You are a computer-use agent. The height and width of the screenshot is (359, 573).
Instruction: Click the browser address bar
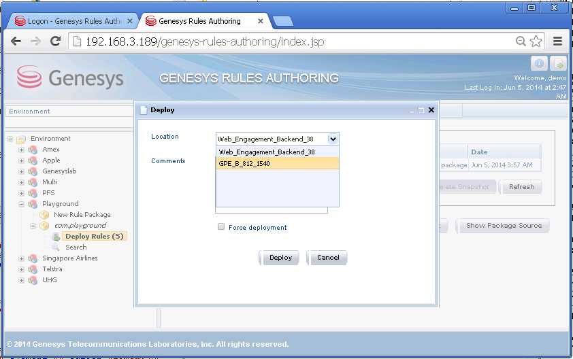tap(293, 41)
